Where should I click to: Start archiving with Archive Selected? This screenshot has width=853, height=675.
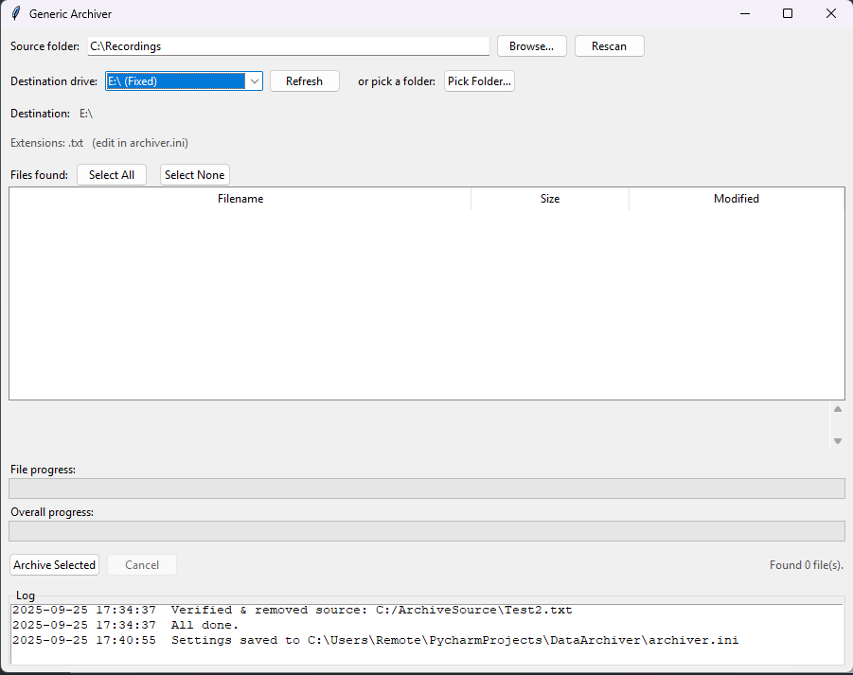point(55,565)
